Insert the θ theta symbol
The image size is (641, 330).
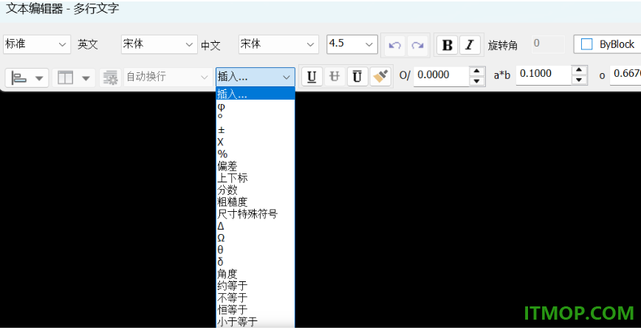click(255, 250)
